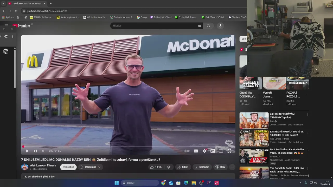Dislike the video
This screenshot has width=333, height=187.
click(169, 167)
